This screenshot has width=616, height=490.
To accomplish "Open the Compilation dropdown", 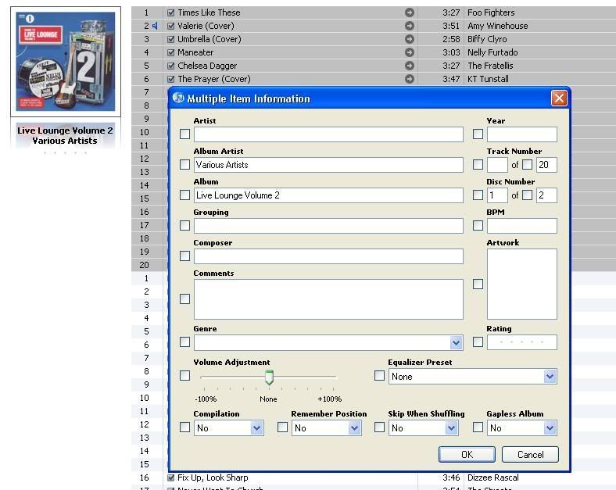I will point(256,428).
